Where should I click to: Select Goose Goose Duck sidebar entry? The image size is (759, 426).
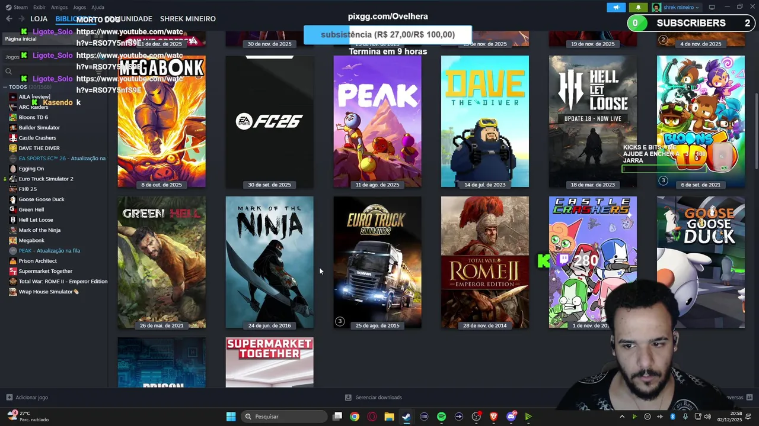pos(42,199)
